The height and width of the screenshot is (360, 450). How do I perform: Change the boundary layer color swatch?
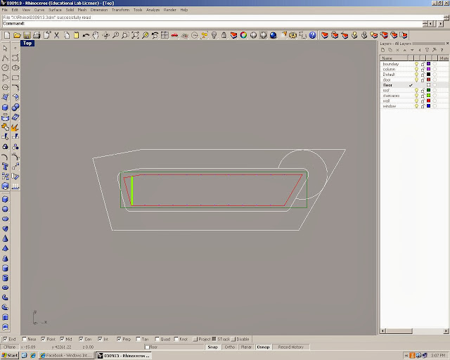428,64
